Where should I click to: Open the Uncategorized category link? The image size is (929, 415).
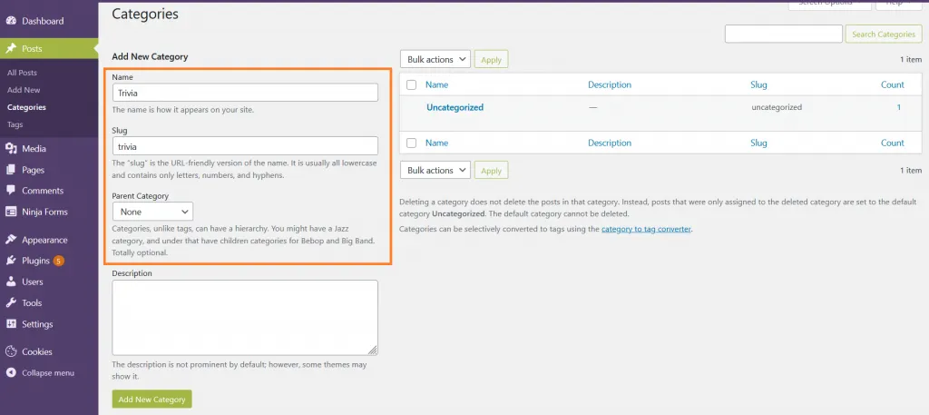coord(455,107)
